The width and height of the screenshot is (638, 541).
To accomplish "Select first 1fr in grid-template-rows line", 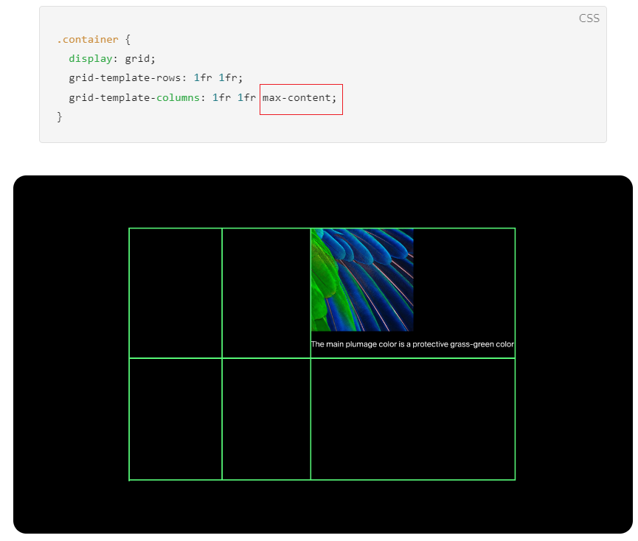I will coord(203,78).
